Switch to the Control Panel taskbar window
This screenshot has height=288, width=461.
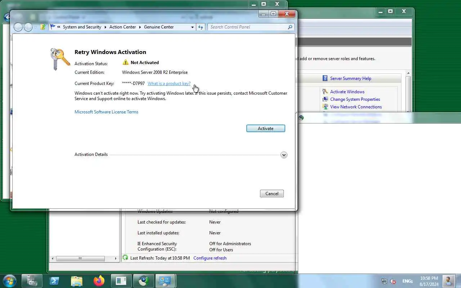coord(165,281)
